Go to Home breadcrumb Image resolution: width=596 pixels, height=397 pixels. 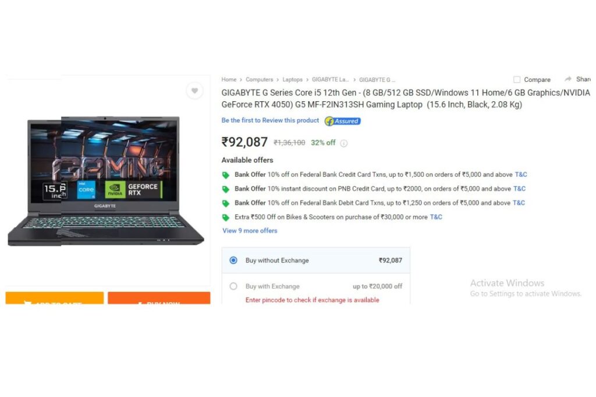click(x=229, y=79)
